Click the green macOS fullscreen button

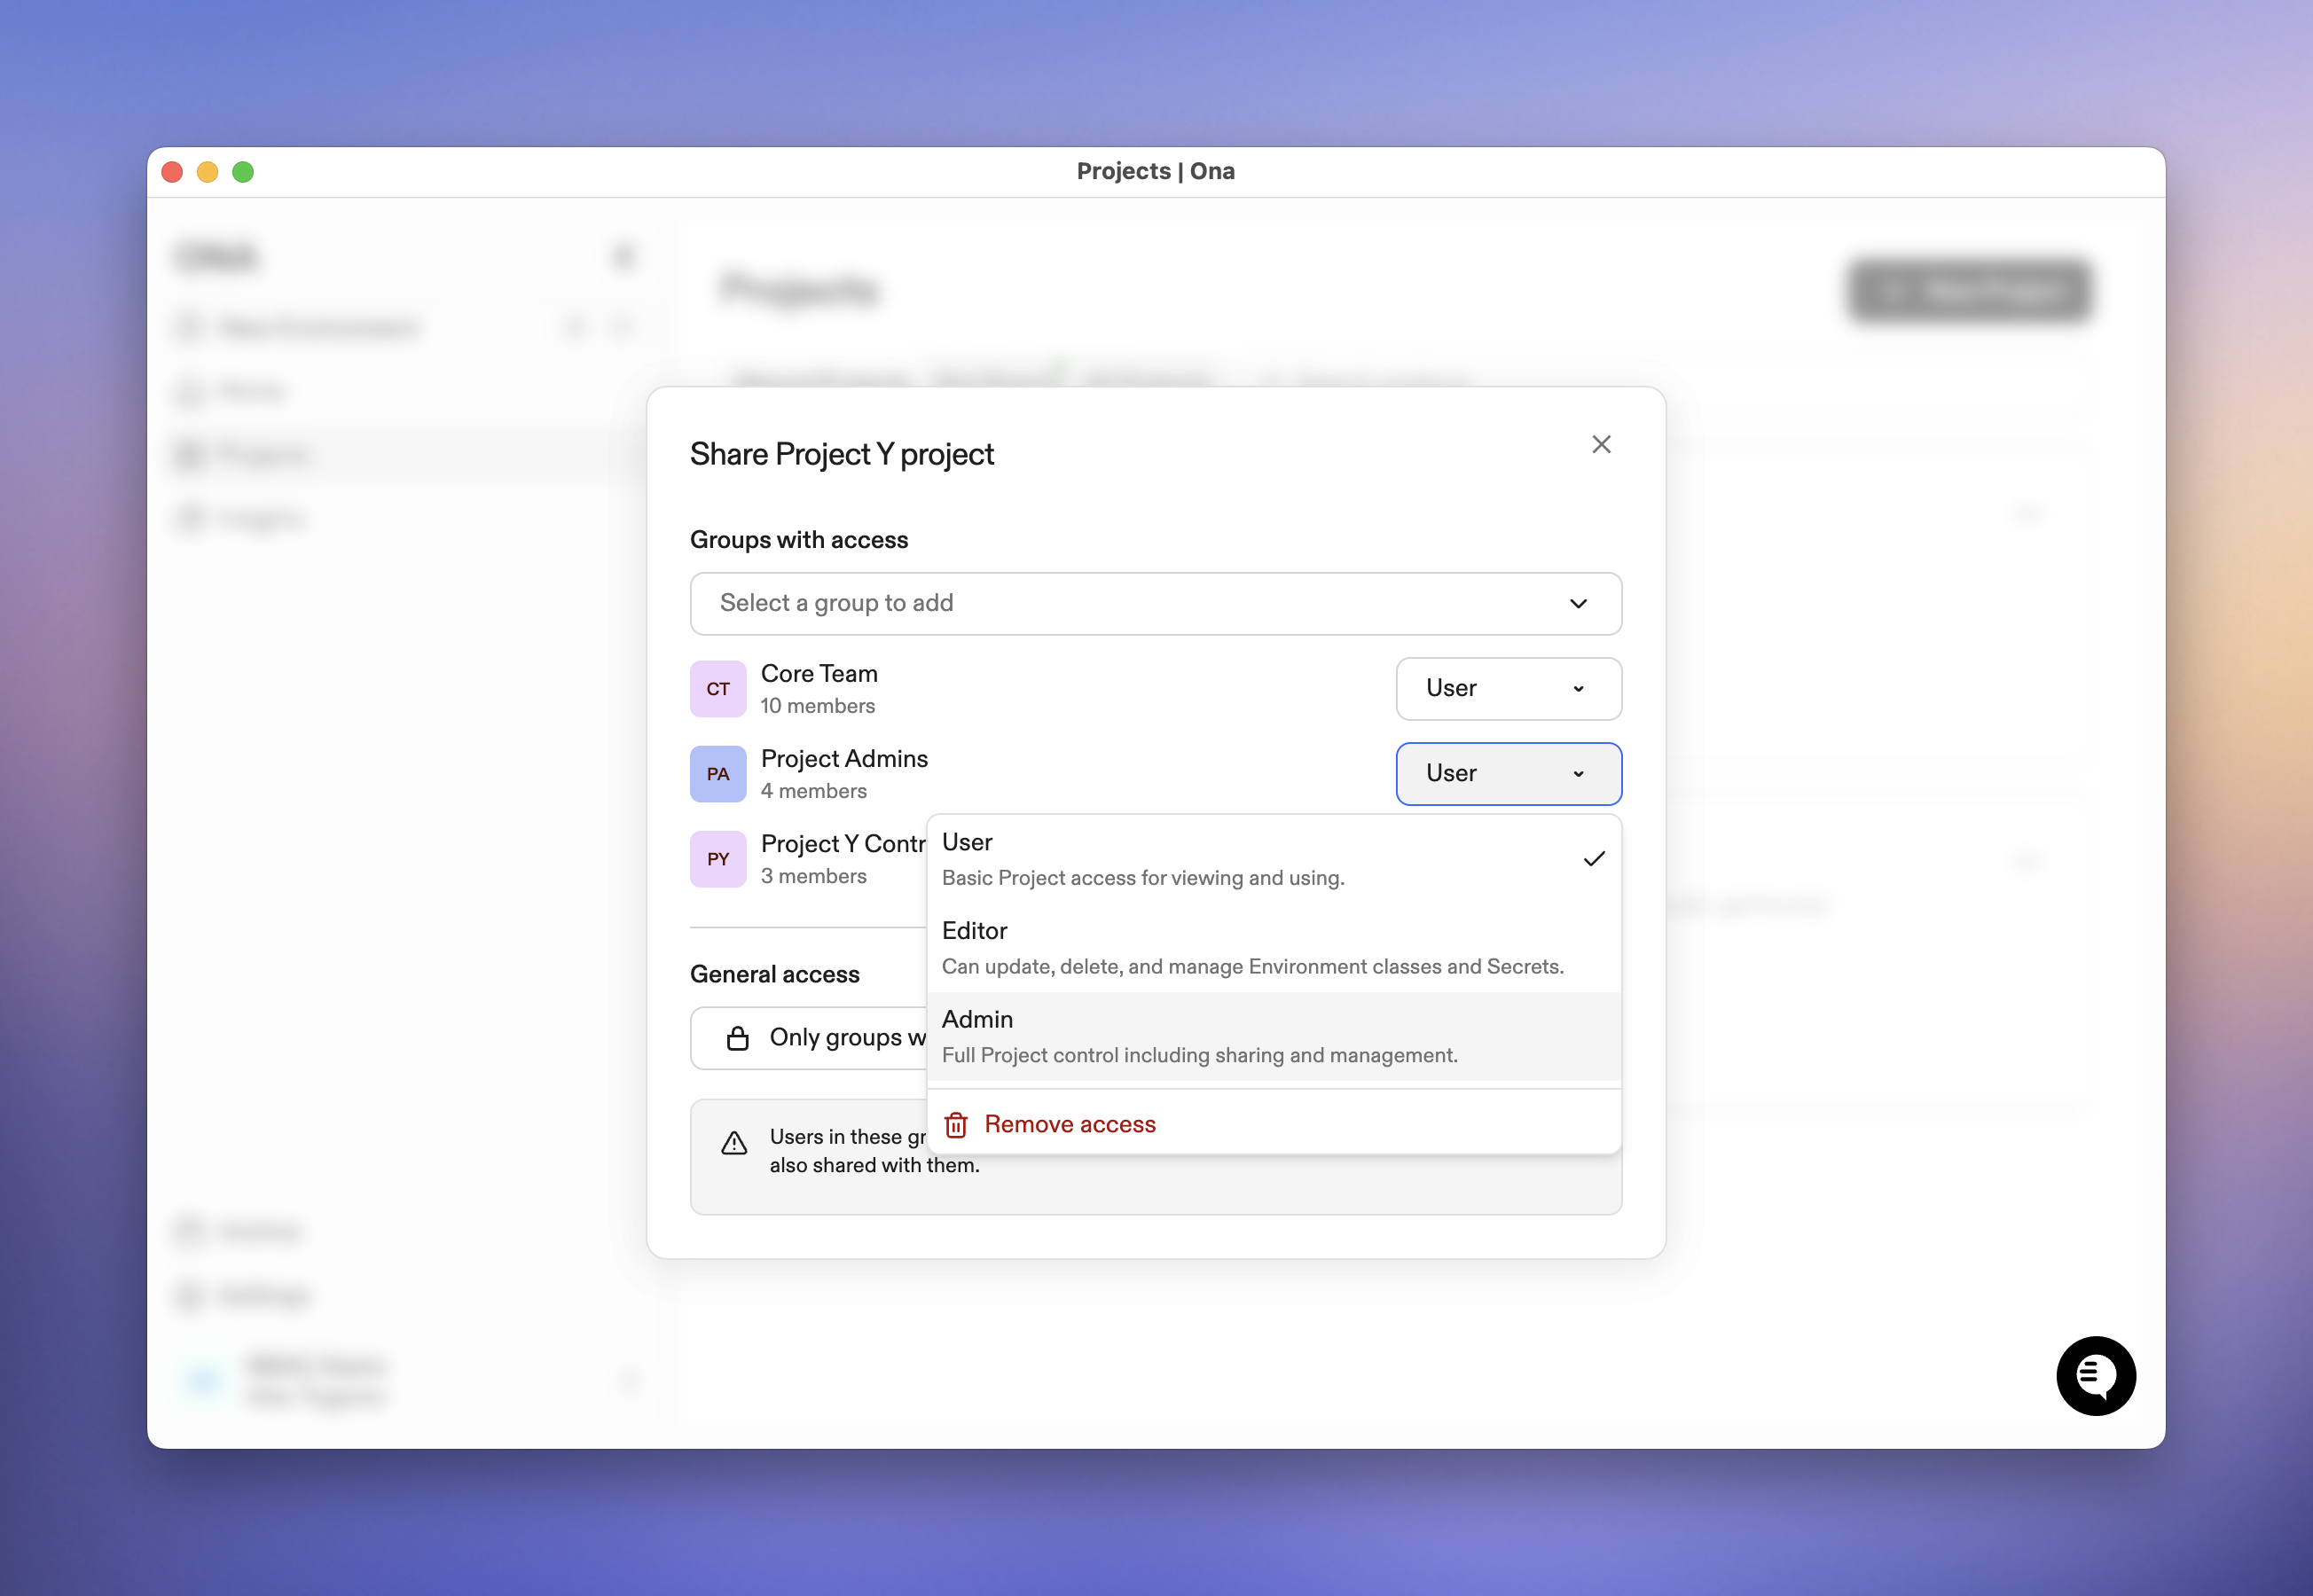coord(243,172)
